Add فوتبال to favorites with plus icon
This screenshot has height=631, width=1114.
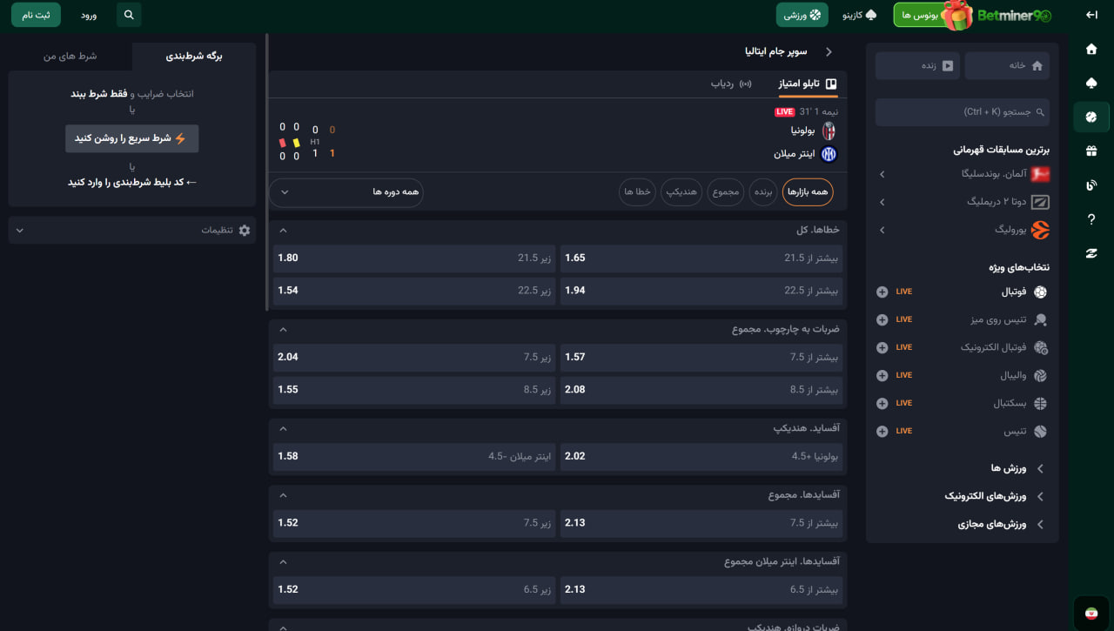pyautogui.click(x=882, y=292)
